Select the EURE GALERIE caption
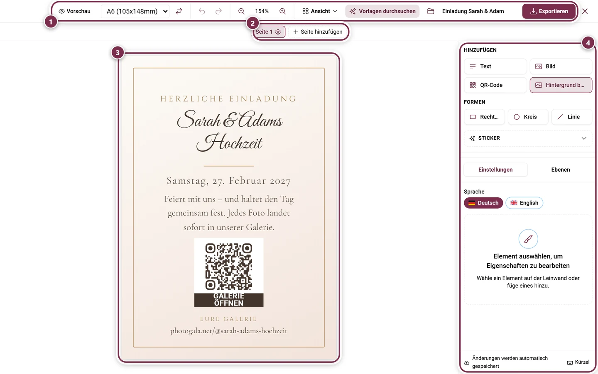598x374 pixels. coord(229,319)
